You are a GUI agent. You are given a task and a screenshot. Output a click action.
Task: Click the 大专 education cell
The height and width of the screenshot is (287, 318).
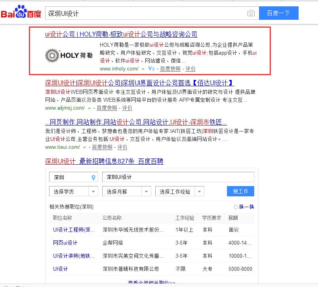(207, 269)
